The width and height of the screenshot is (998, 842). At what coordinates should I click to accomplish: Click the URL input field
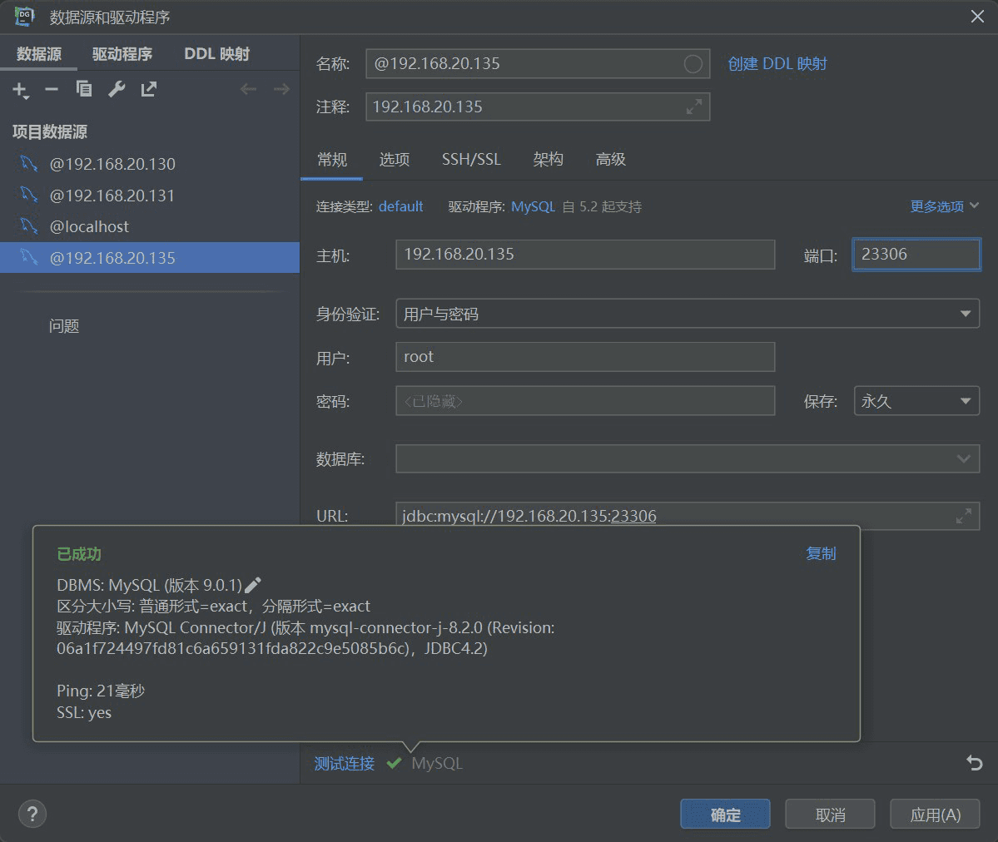(x=688, y=516)
